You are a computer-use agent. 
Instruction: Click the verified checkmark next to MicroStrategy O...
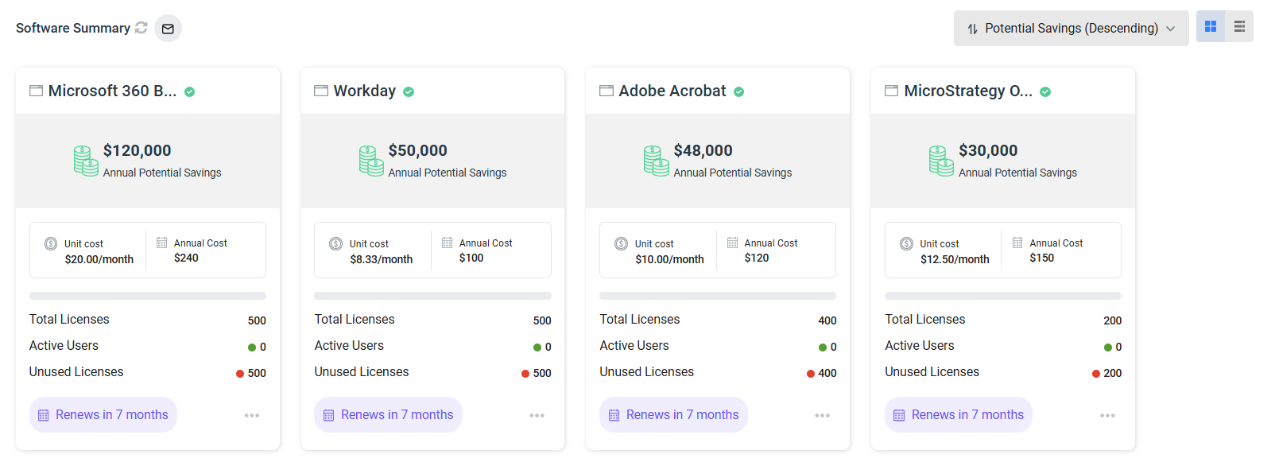click(x=1046, y=92)
